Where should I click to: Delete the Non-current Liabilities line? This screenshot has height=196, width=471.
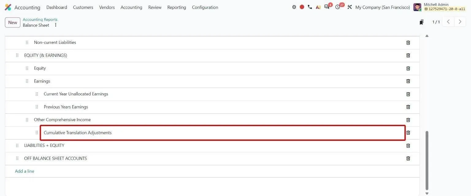pos(408,43)
